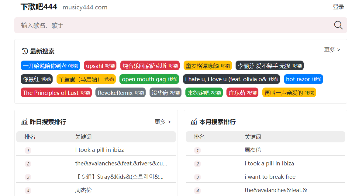Image resolution: width=359 pixels, height=196 pixels.
Task: Select the 没华府 search tag
Action: [166, 93]
